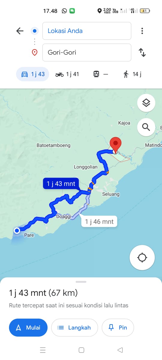
Task: Tap the bottom sheet drag handle
Action: pos(81,282)
